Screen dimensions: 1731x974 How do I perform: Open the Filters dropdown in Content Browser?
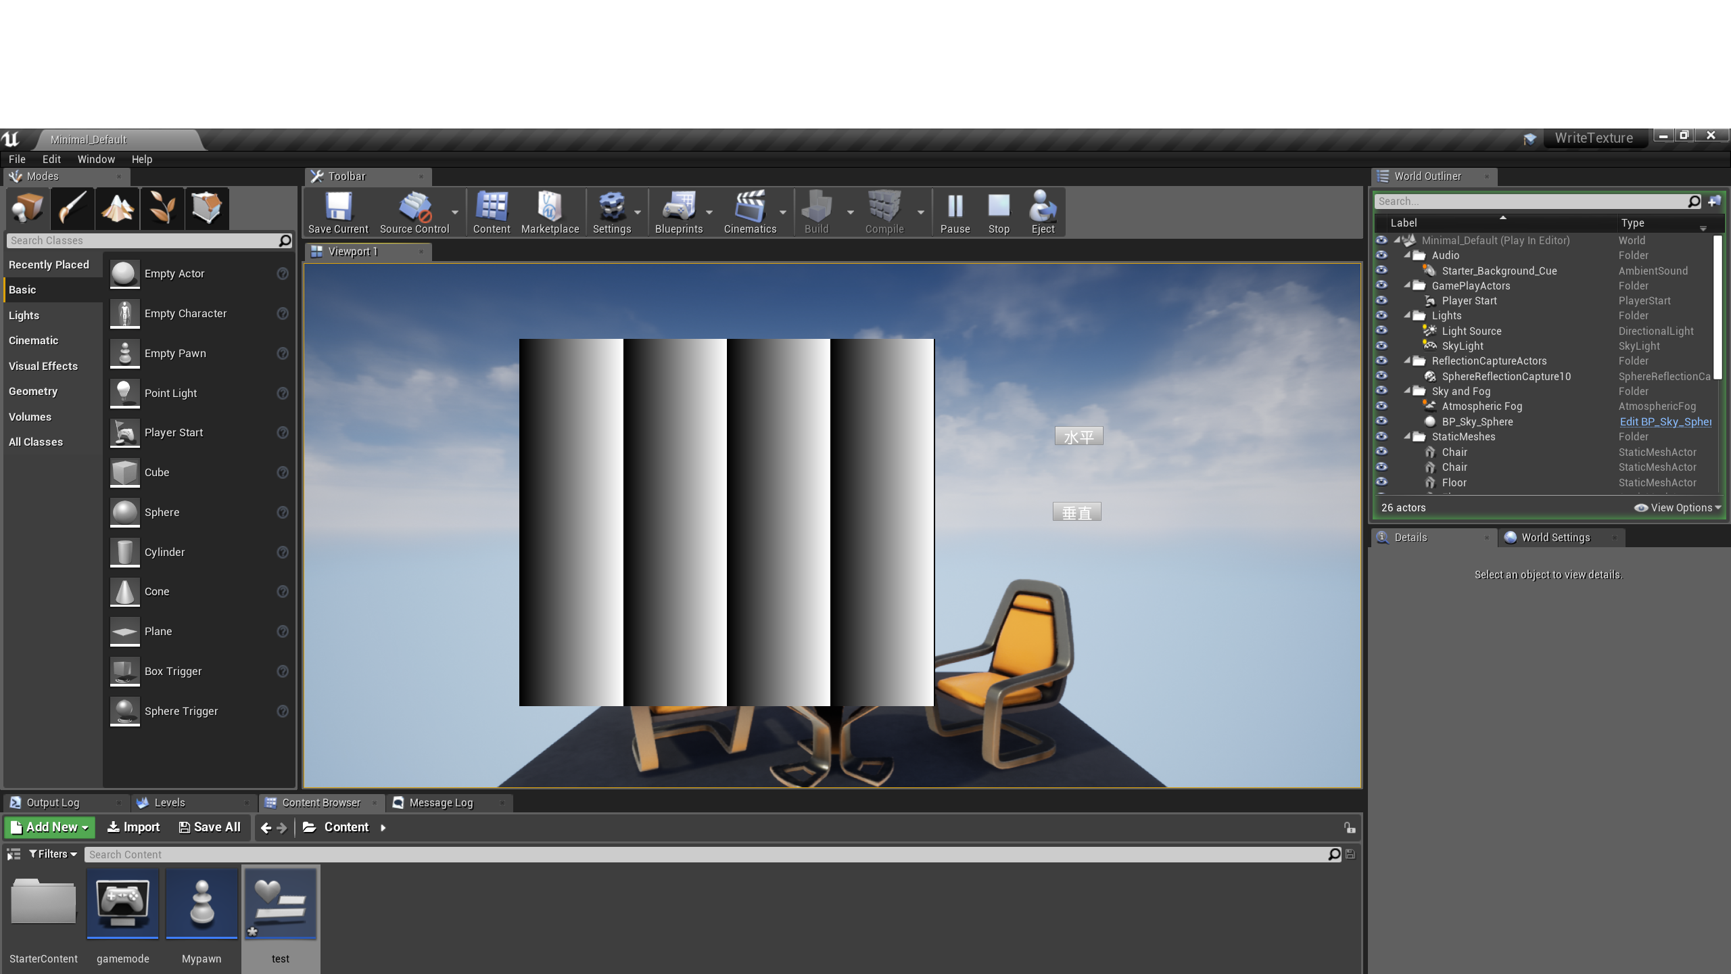[53, 854]
